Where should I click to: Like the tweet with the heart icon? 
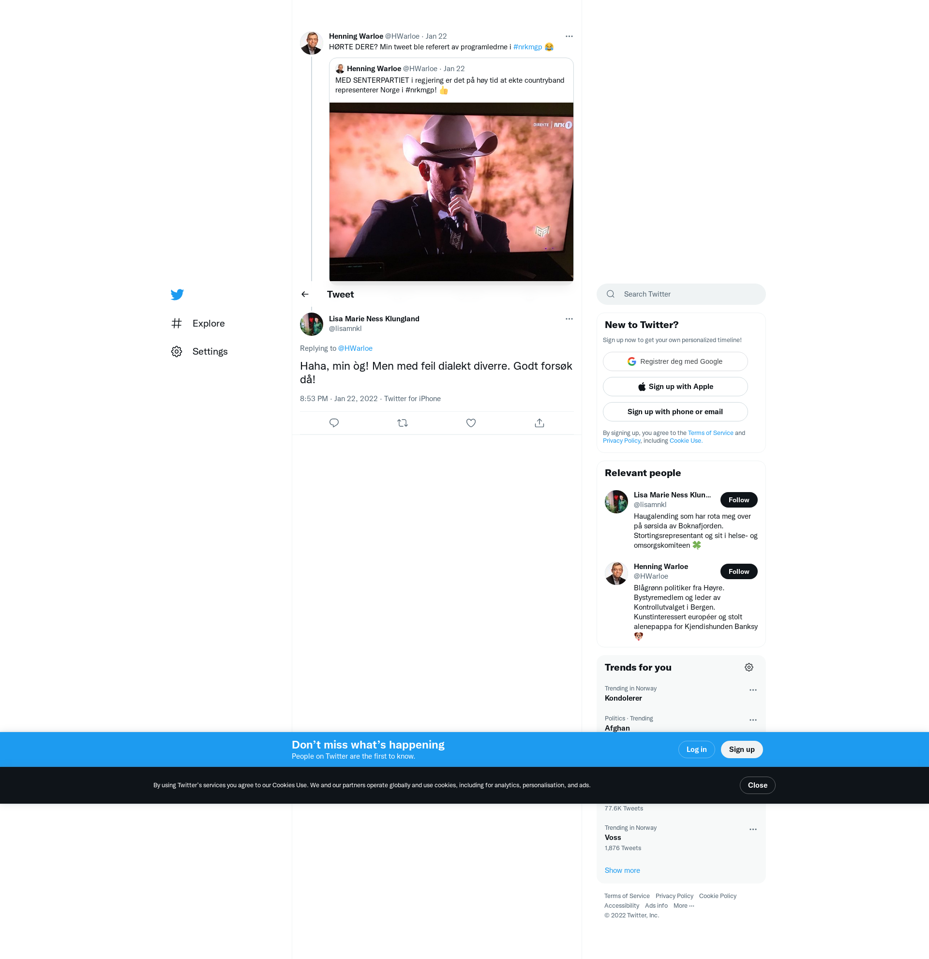471,423
